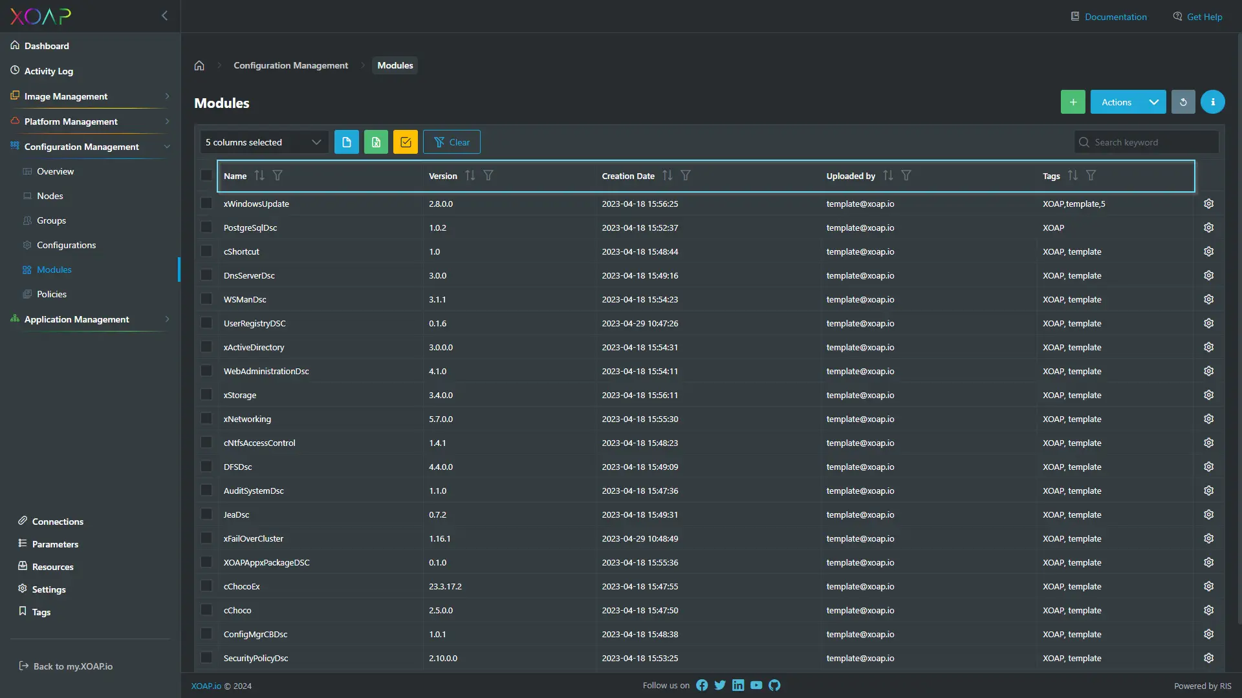Refresh the Modules list
Screen dimensions: 1242x698
pos(1183,101)
